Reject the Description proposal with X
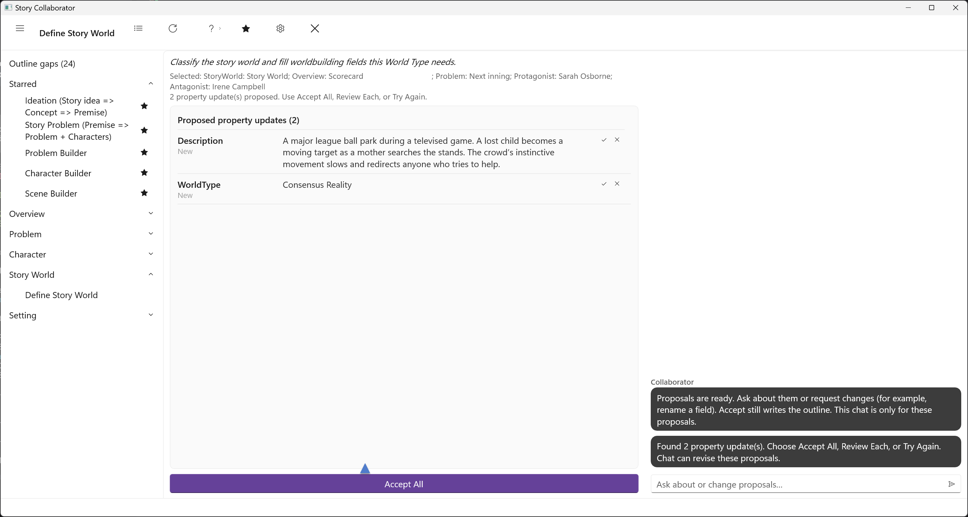968x517 pixels. point(617,140)
